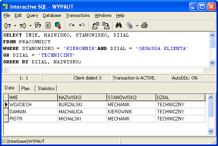Select the MICHALSKI cell
Image resolution: width=218 pixels, height=146 pixels.
pos(82,119)
